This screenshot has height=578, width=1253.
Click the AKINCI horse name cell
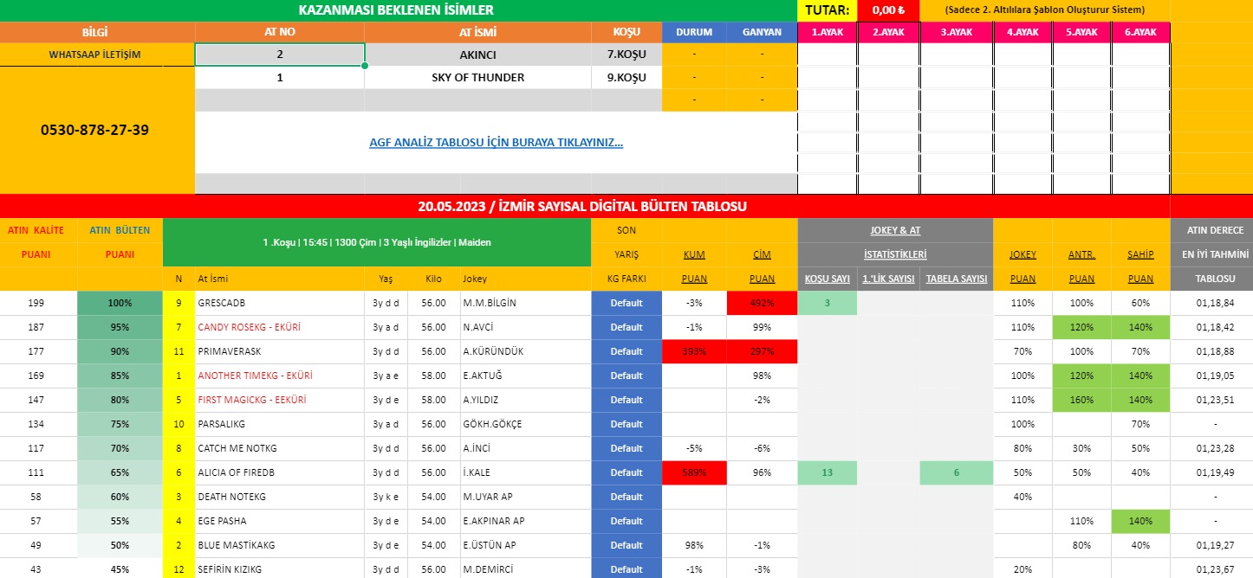[477, 55]
